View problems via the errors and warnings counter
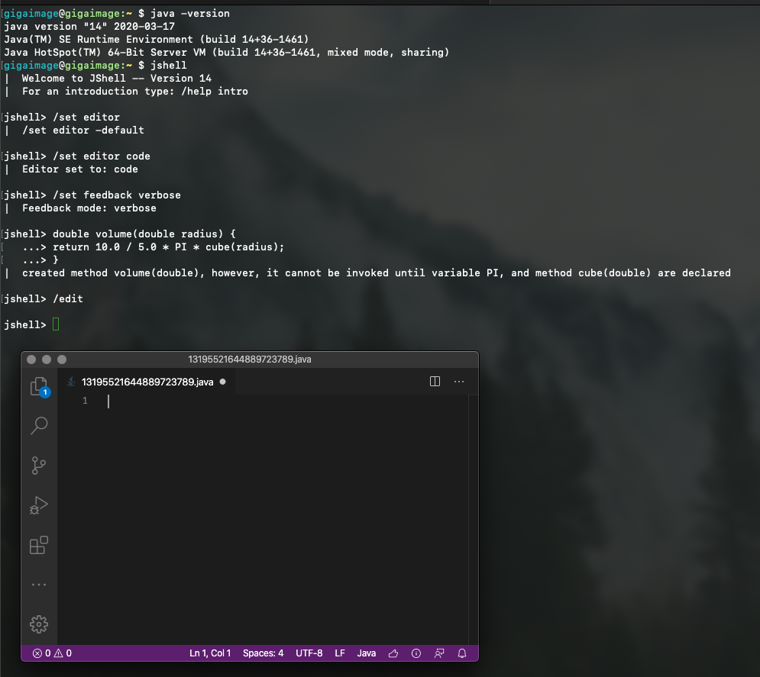Screen dimensions: 760x677 click(51, 653)
